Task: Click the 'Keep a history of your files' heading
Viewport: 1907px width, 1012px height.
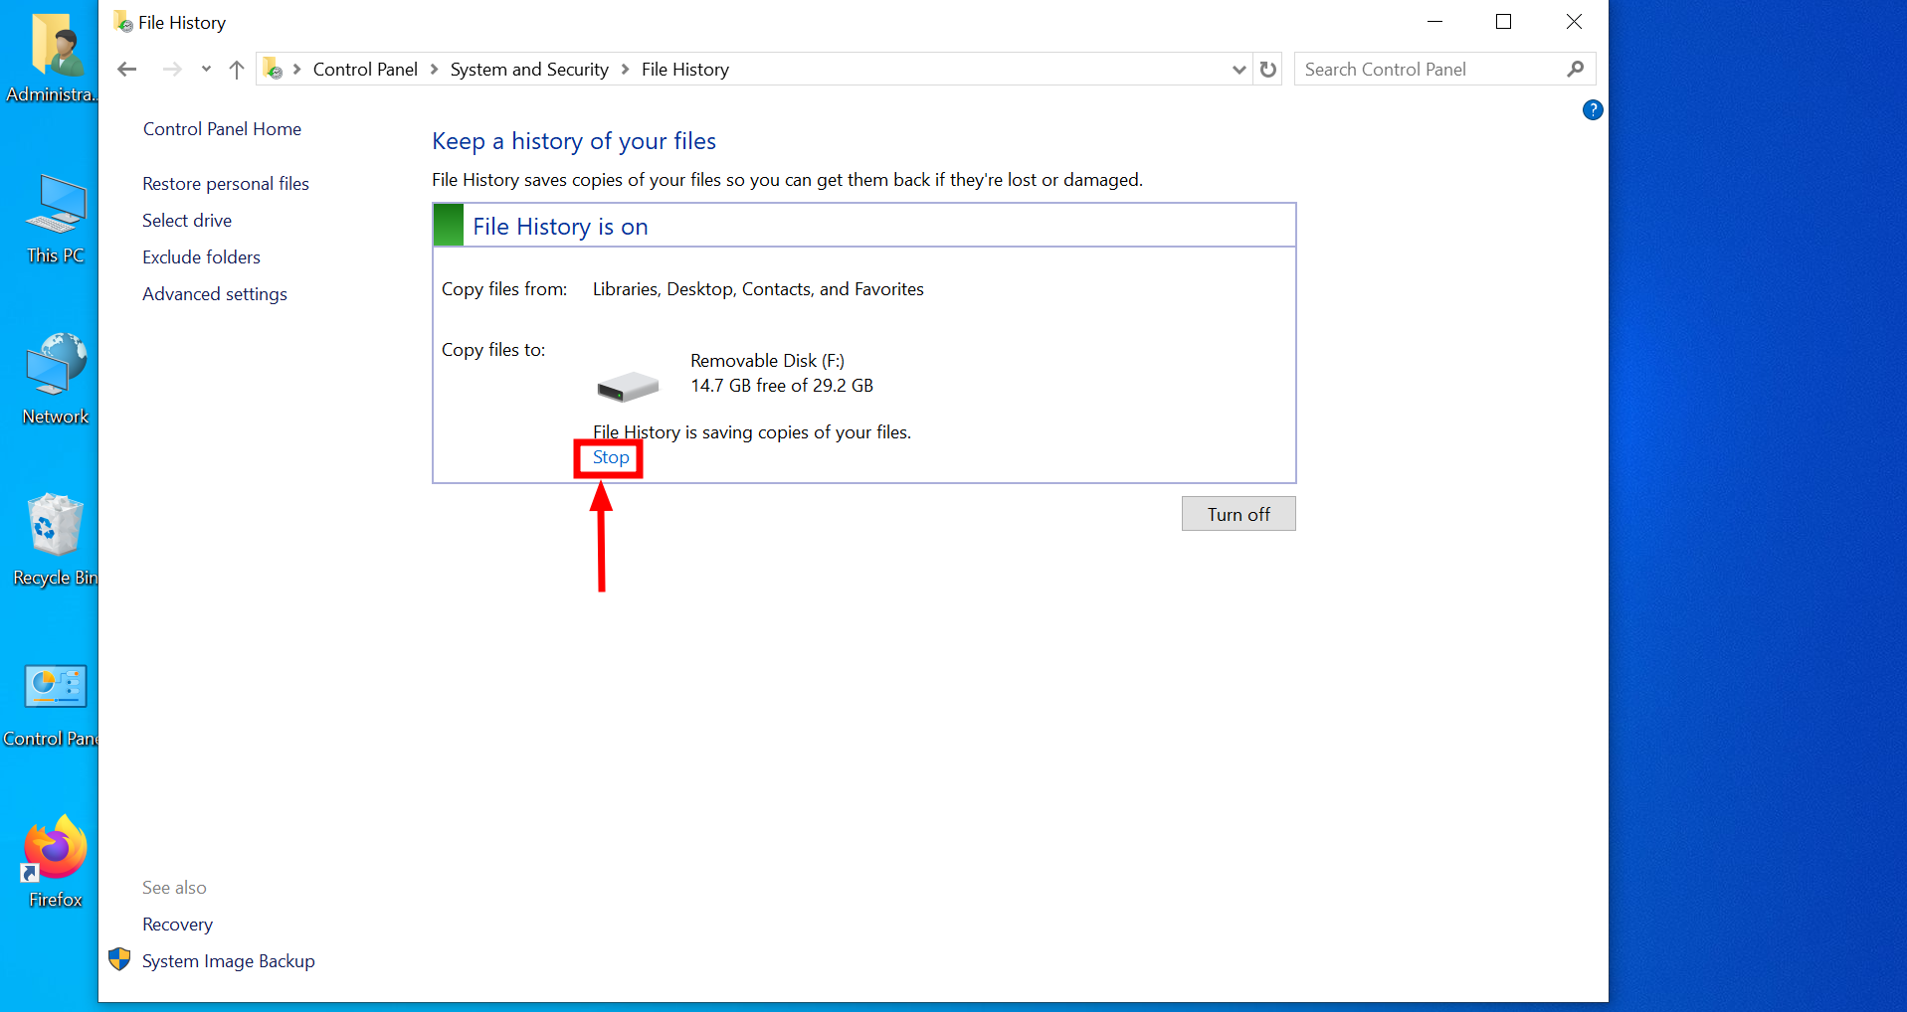Action: (x=574, y=141)
